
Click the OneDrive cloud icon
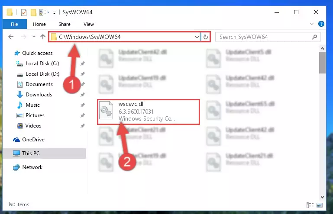[16, 140]
